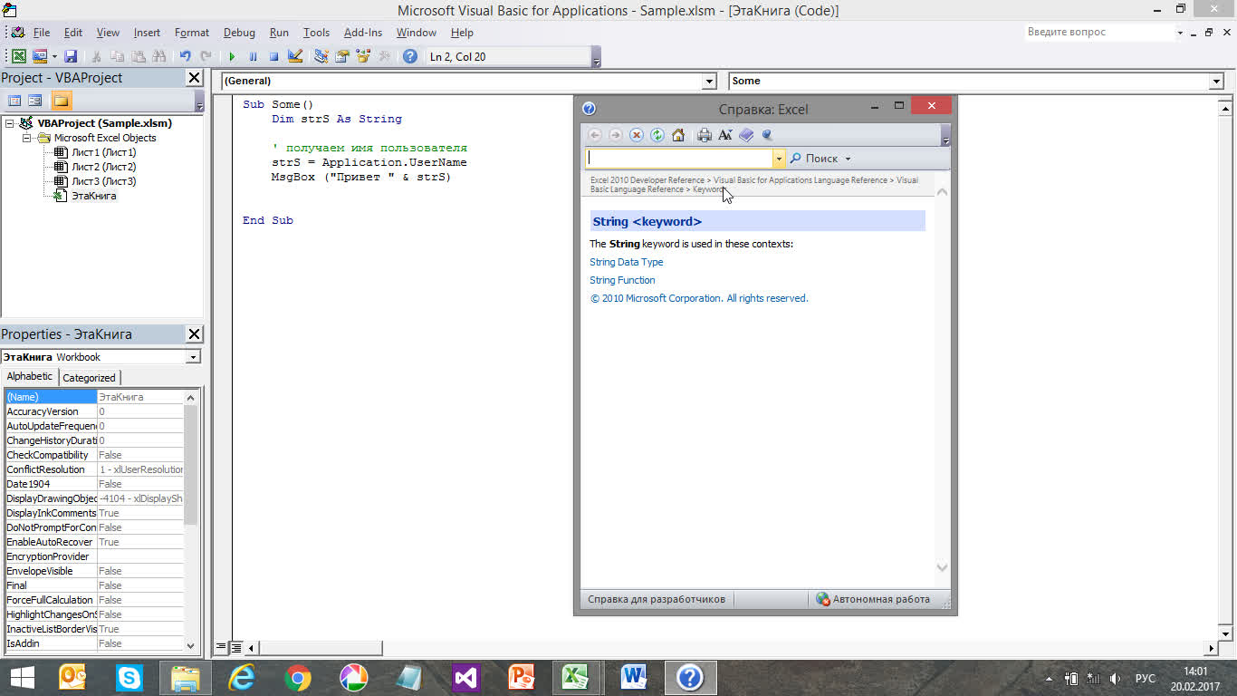This screenshot has height=696, width=1237.
Task: Open the Format menu
Action: pyautogui.click(x=192, y=33)
